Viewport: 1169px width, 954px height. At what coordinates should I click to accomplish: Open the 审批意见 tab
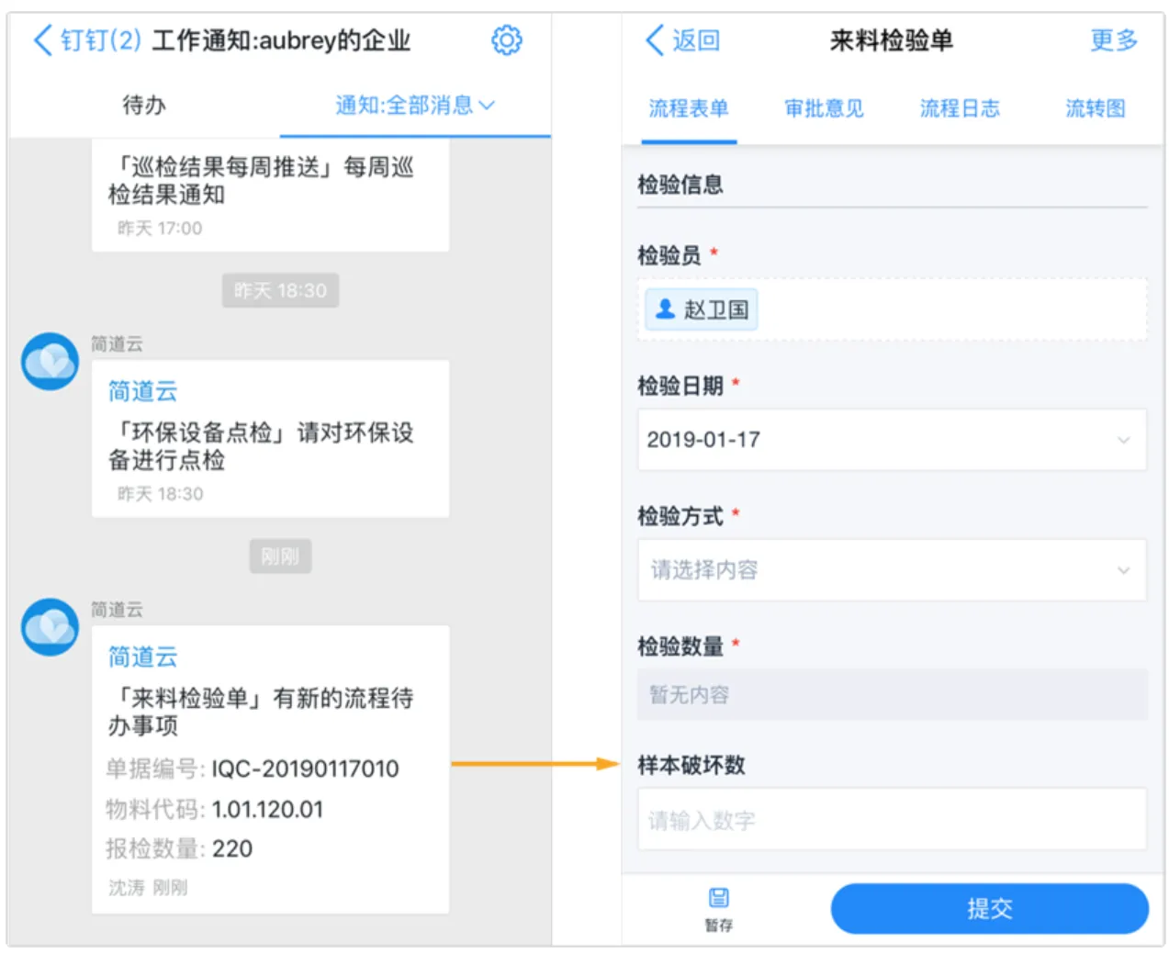point(824,108)
